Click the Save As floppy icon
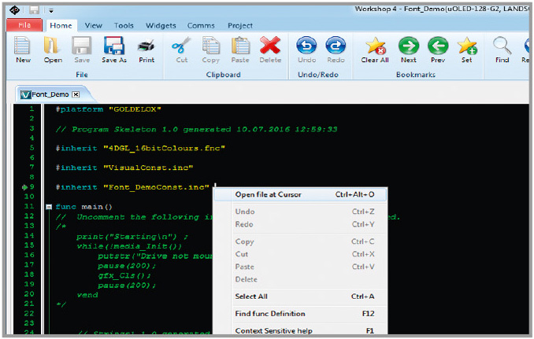Image resolution: width=534 pixels, height=339 pixels. (x=113, y=46)
